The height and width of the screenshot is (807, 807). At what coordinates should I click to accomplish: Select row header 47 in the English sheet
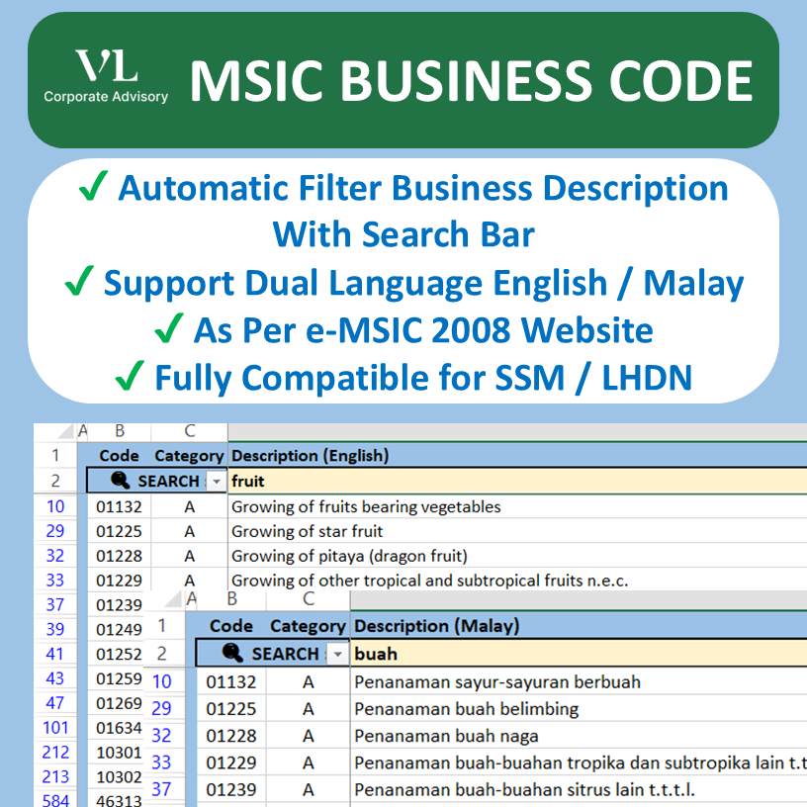pos(55,703)
